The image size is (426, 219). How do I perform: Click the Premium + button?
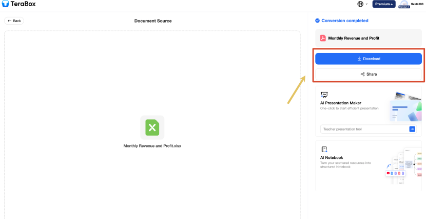tap(383, 4)
